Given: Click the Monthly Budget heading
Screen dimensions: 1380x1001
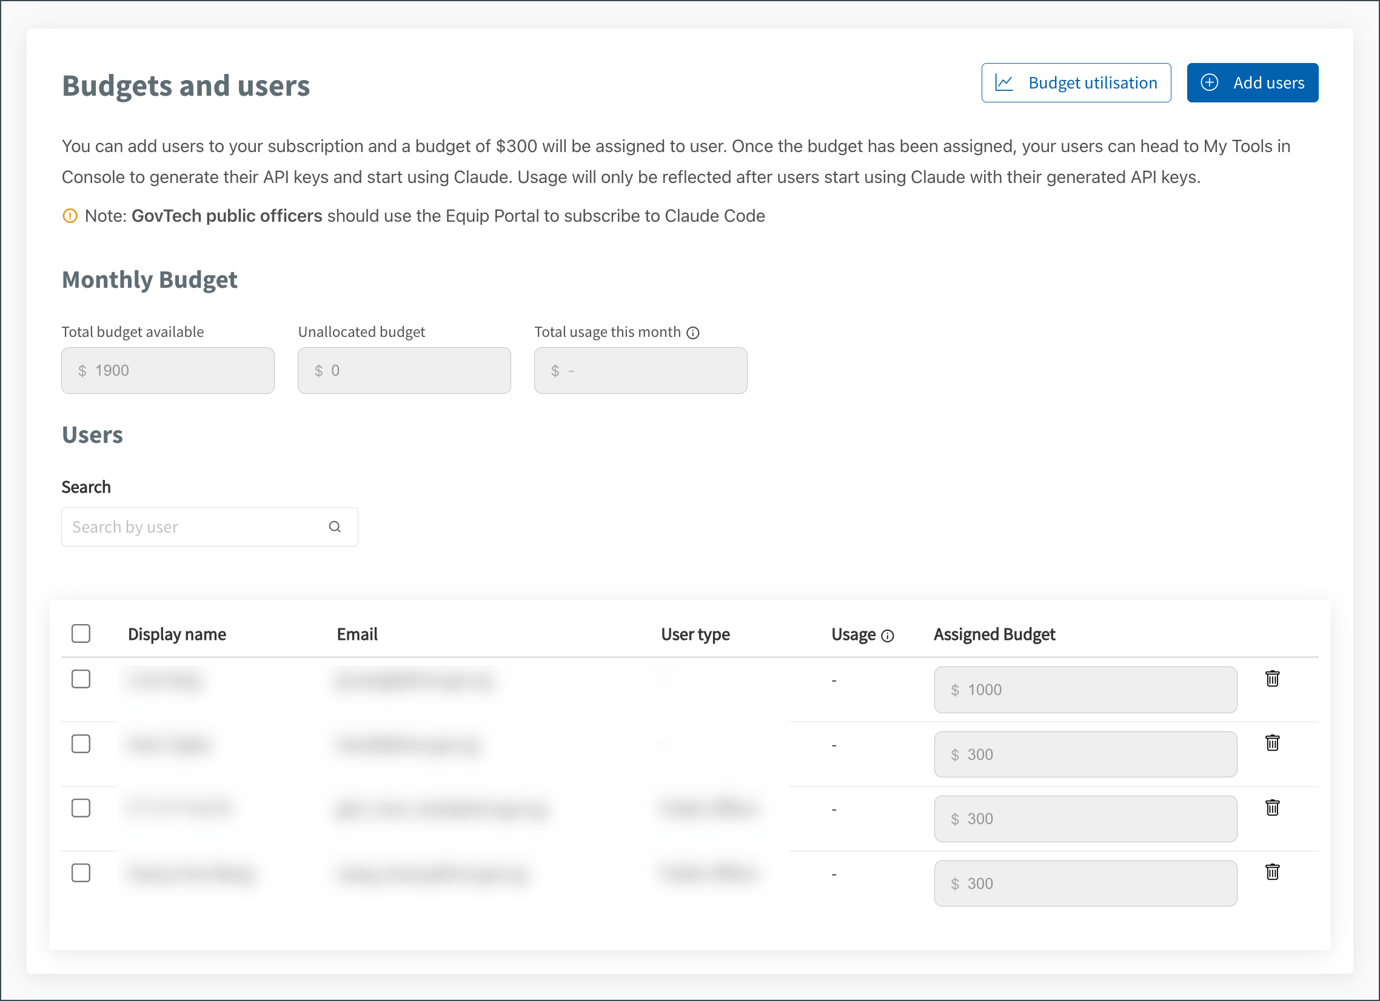Looking at the screenshot, I should [150, 280].
